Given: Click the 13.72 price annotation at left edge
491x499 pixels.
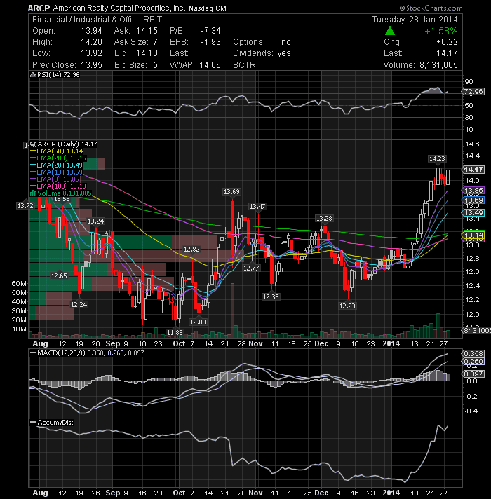Looking at the screenshot, I should [x=25, y=206].
